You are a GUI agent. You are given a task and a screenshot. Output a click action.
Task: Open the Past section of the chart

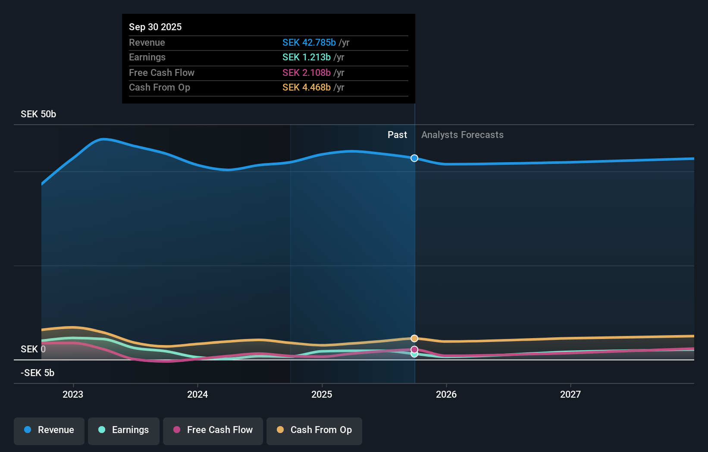pos(397,135)
